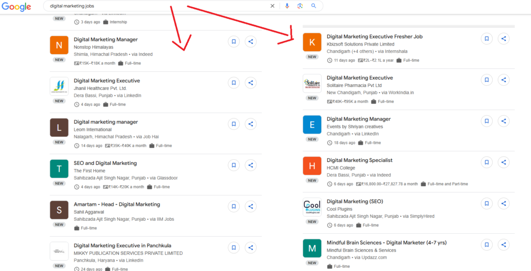The image size is (531, 271).
Task: Save the Nonstop Himalayas Digital Marketing Manager job
Action: pyautogui.click(x=234, y=41)
